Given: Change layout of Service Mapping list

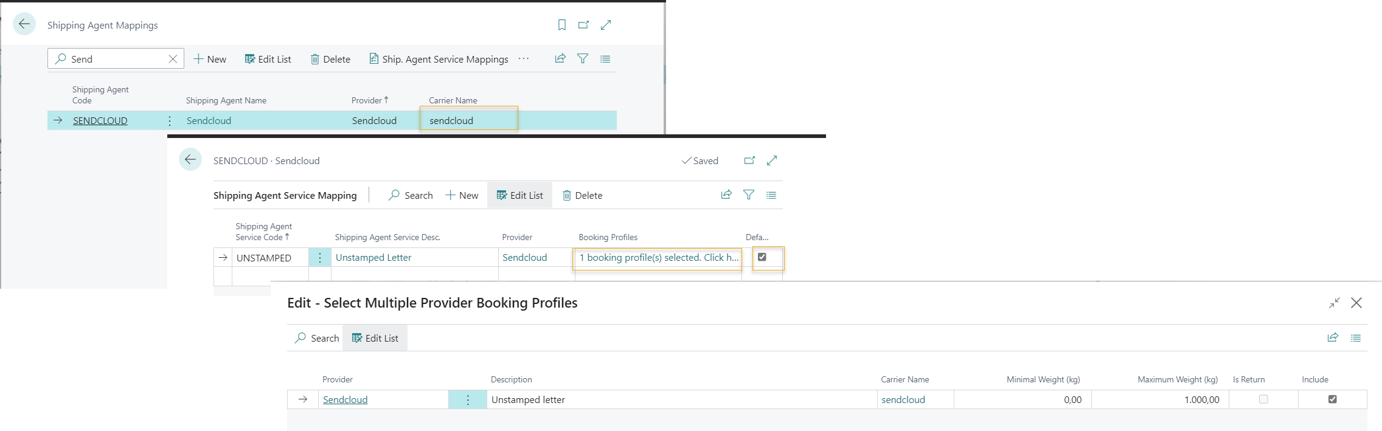Looking at the screenshot, I should tap(771, 195).
